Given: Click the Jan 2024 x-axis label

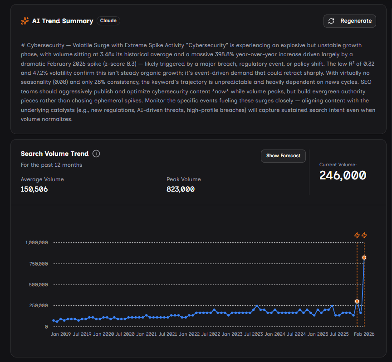Looking at the screenshot, I should [x=275, y=334].
